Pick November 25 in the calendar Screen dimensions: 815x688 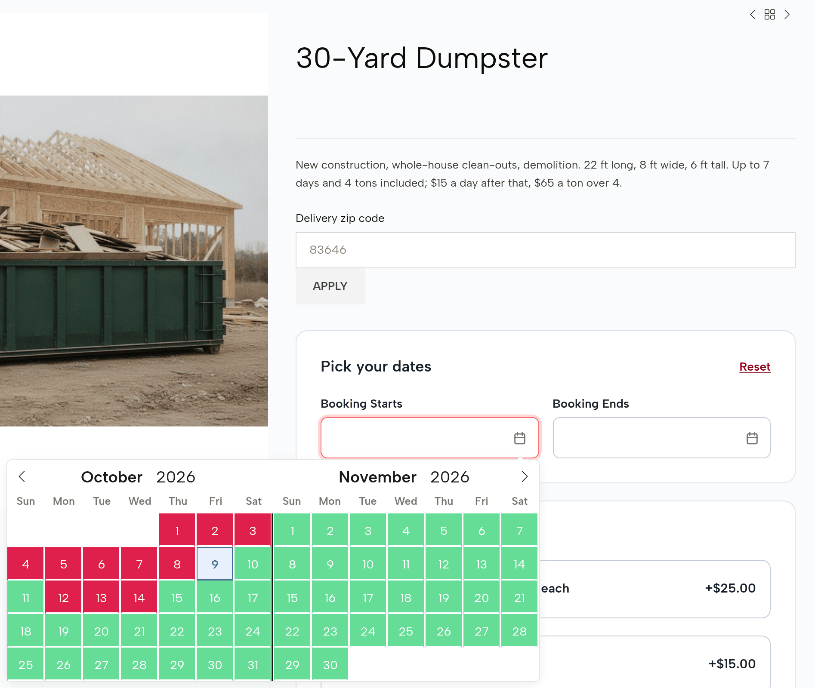click(x=406, y=631)
